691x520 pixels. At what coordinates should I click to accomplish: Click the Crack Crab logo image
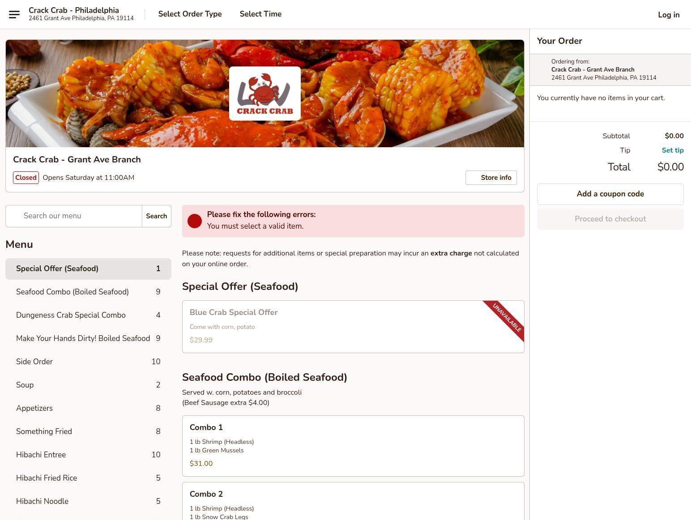[x=265, y=94]
